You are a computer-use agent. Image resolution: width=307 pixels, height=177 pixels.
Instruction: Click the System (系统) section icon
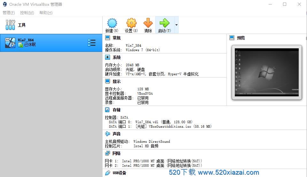click(107, 57)
